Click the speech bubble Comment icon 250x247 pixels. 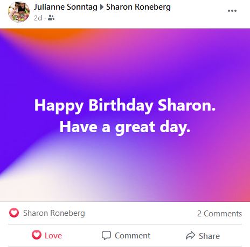pos(106,235)
